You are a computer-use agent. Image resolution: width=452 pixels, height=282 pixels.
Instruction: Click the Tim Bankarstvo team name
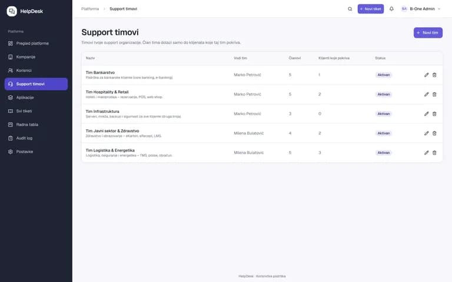coord(100,72)
